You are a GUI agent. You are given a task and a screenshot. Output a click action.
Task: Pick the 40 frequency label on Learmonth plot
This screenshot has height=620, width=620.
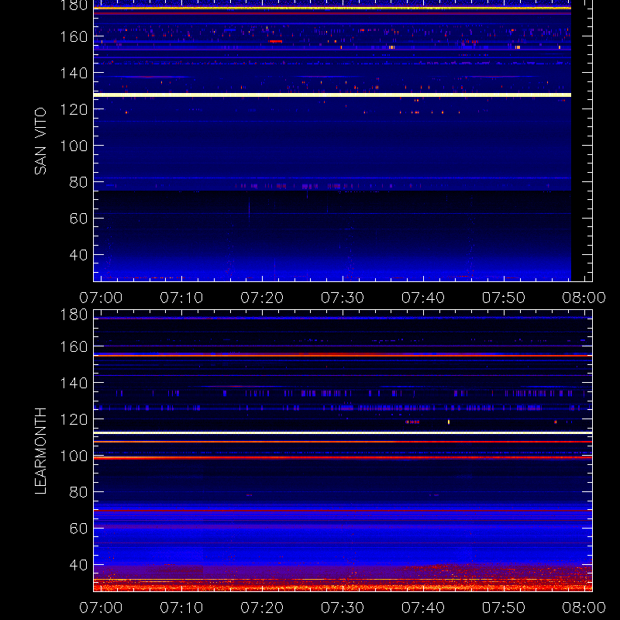[78, 565]
